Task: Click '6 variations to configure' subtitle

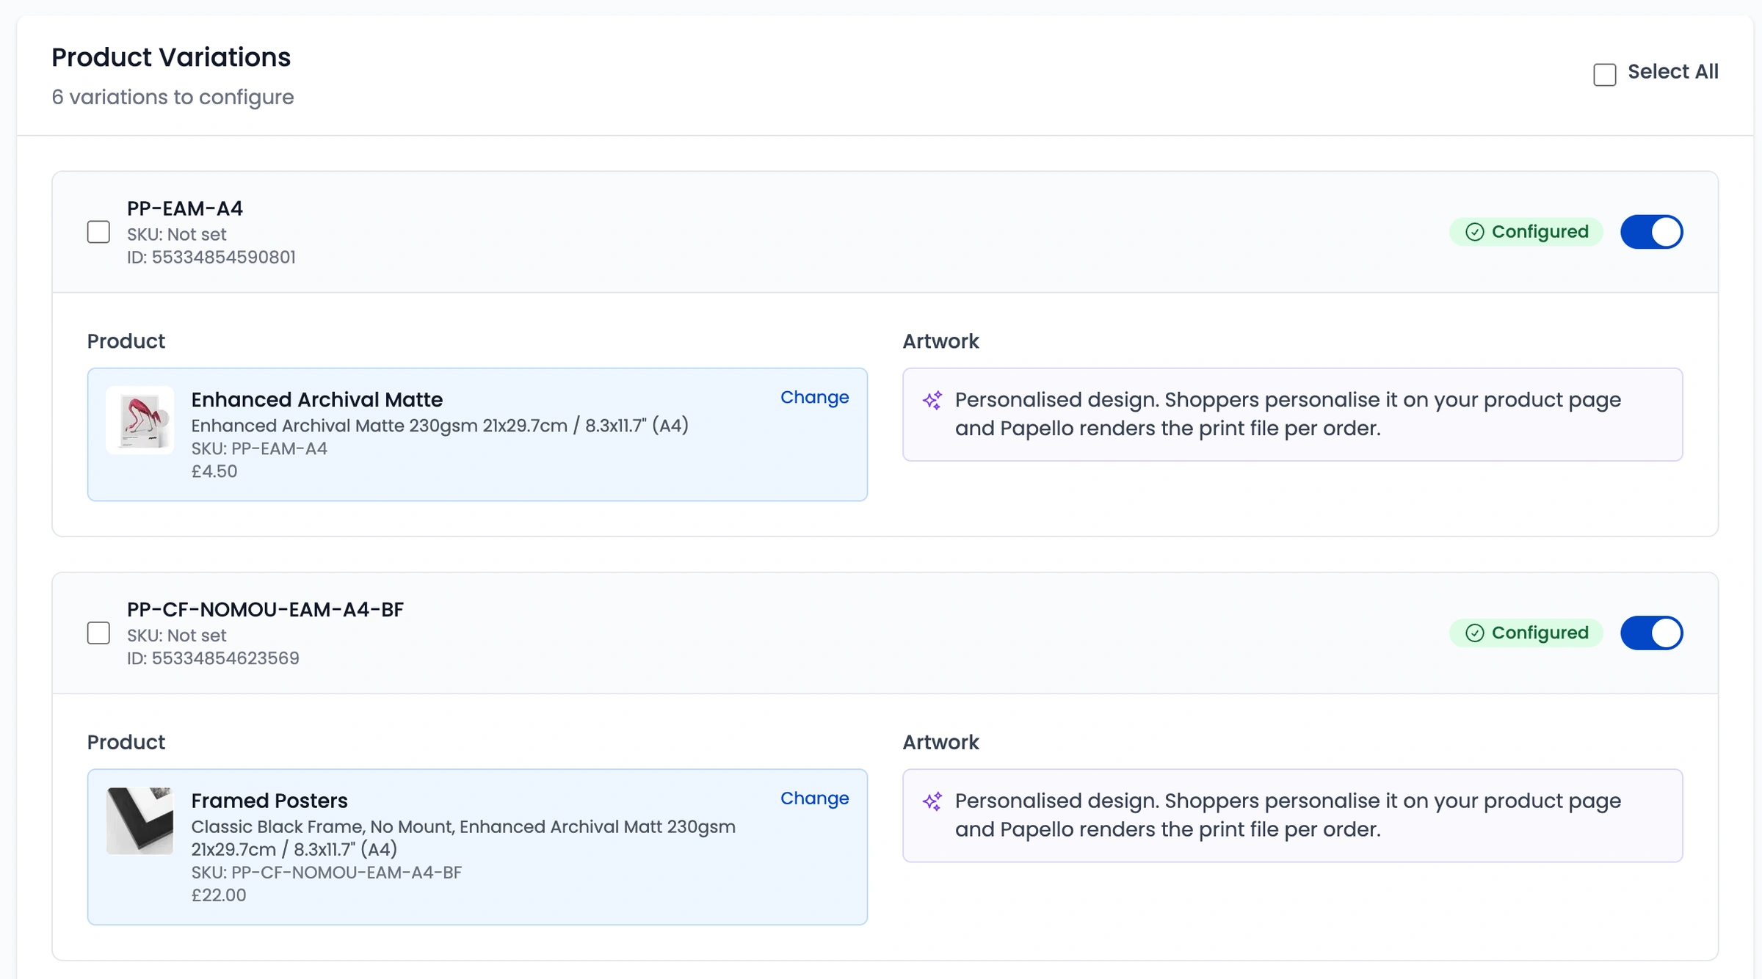Action: tap(173, 97)
